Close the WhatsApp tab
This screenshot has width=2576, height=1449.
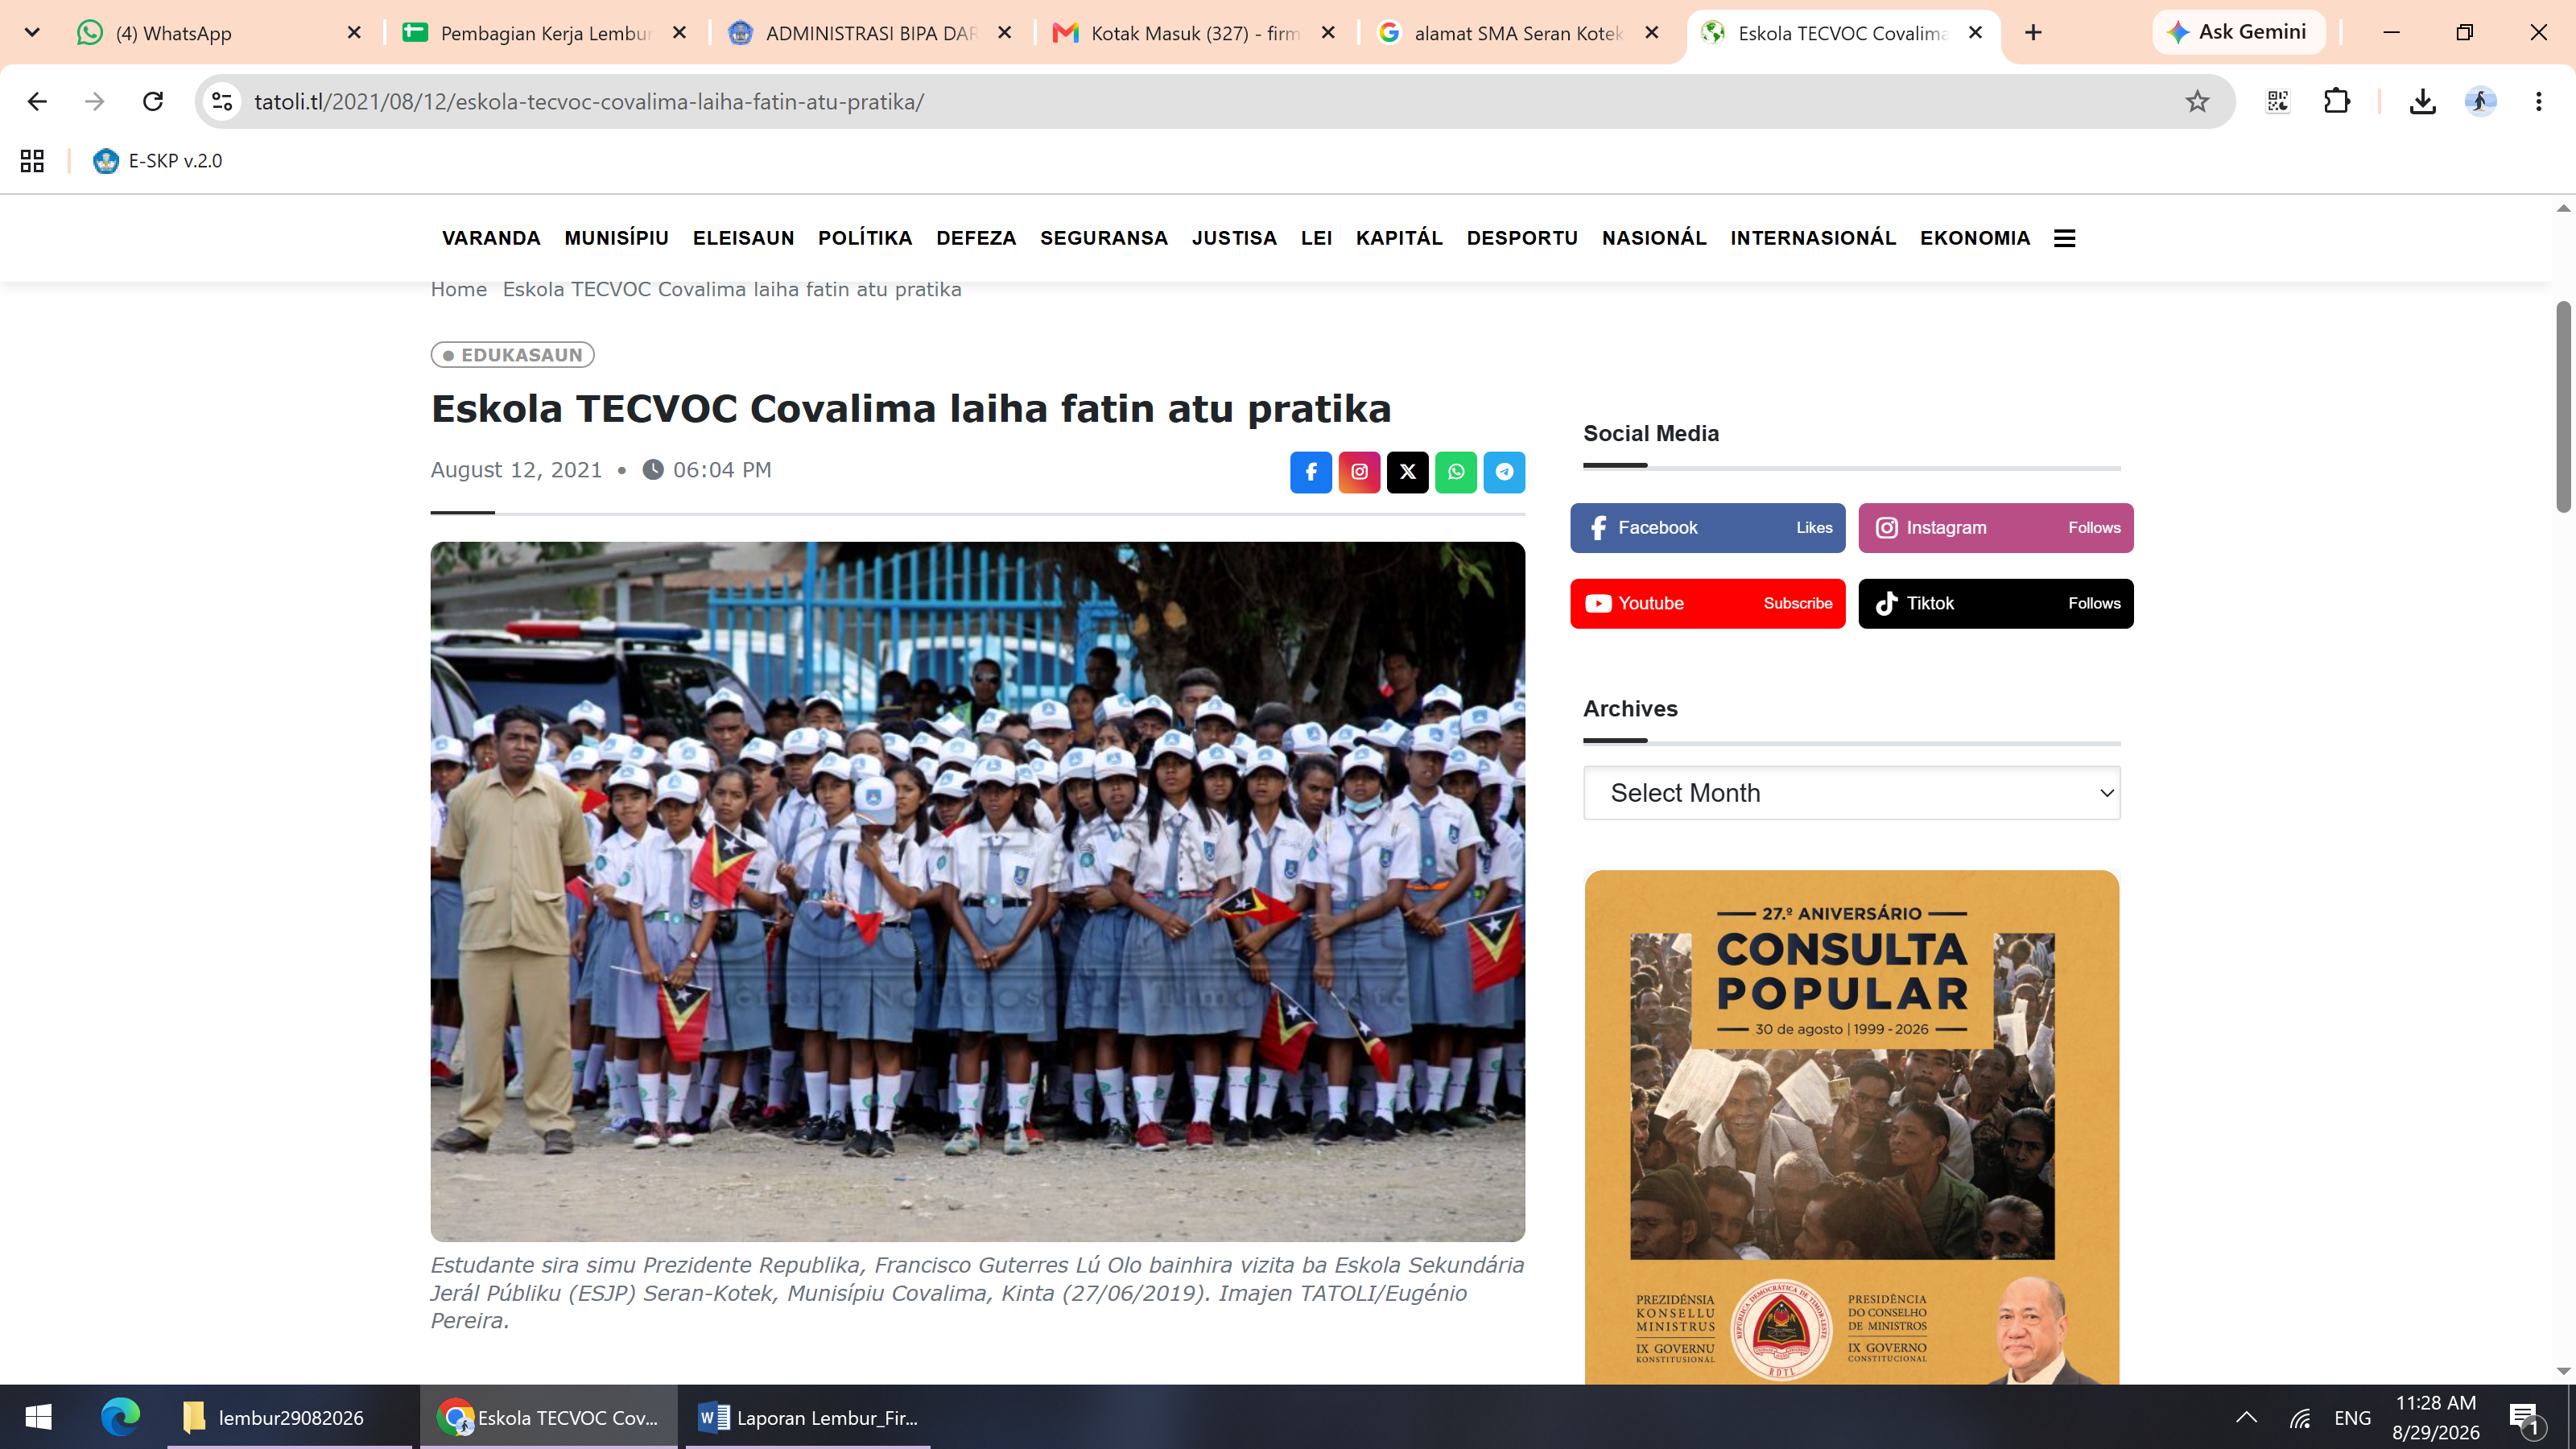(x=354, y=33)
